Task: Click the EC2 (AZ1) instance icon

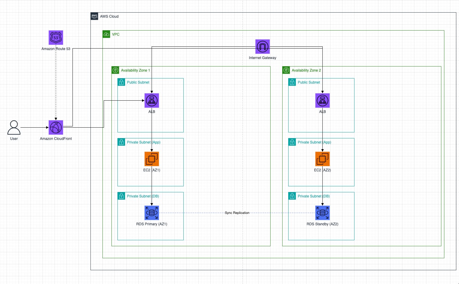Action: click(x=152, y=159)
